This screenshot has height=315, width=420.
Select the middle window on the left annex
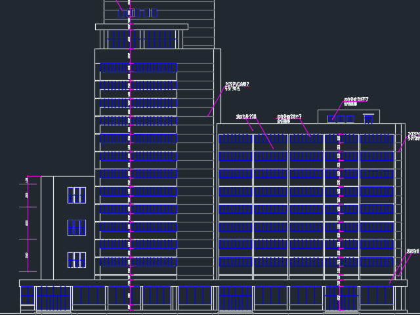tap(77, 228)
